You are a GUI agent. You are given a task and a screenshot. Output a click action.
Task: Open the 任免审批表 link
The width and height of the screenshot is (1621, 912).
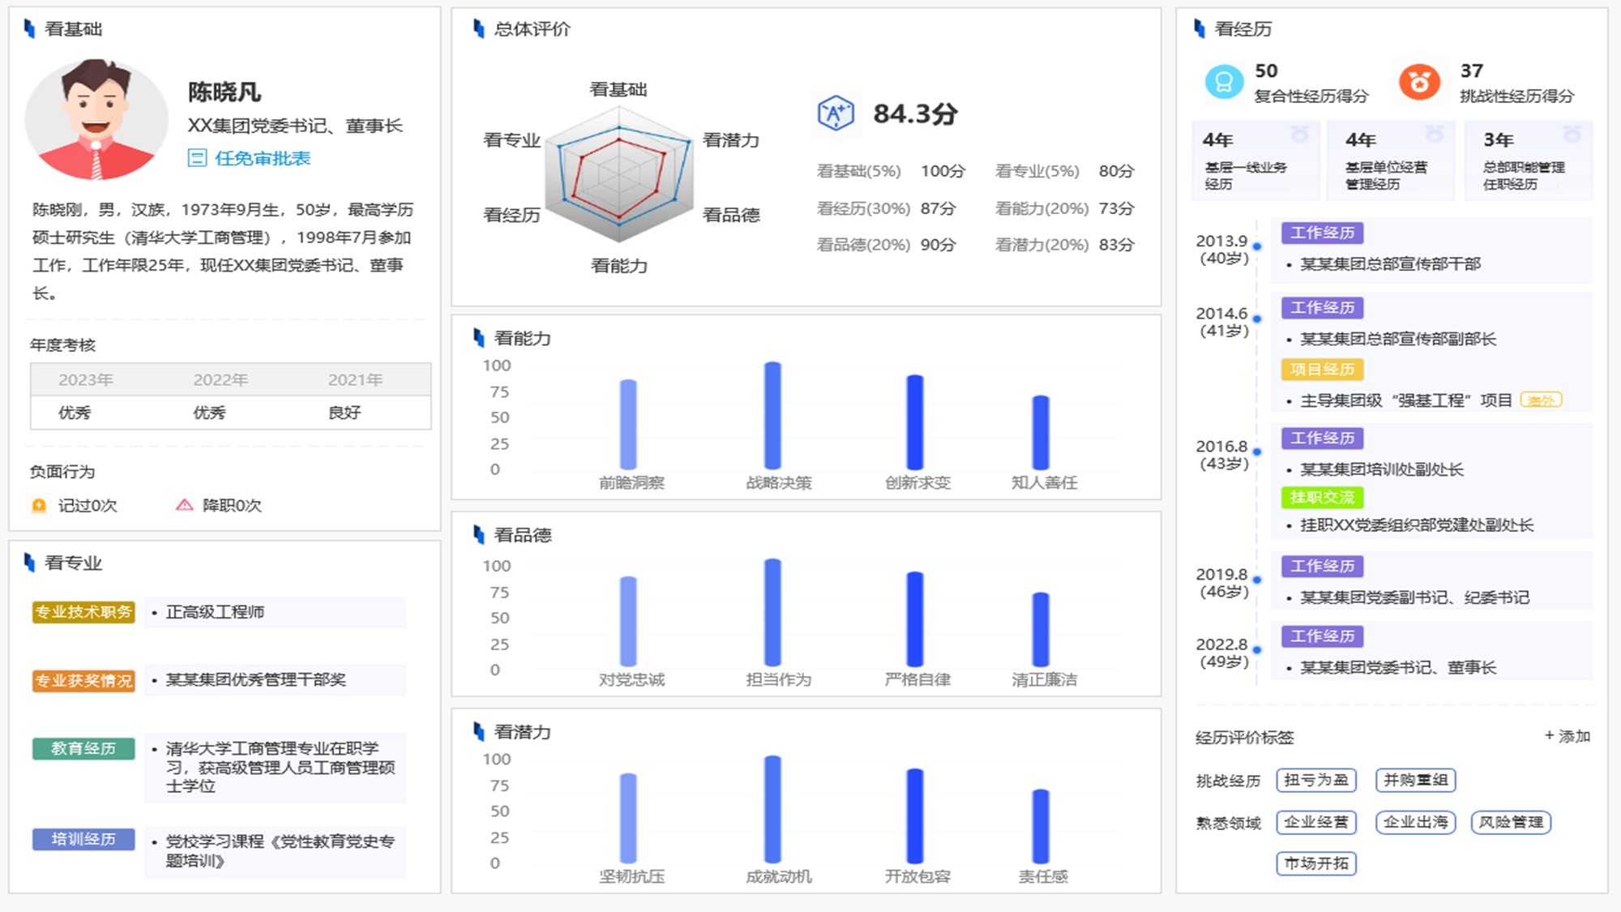coord(262,158)
